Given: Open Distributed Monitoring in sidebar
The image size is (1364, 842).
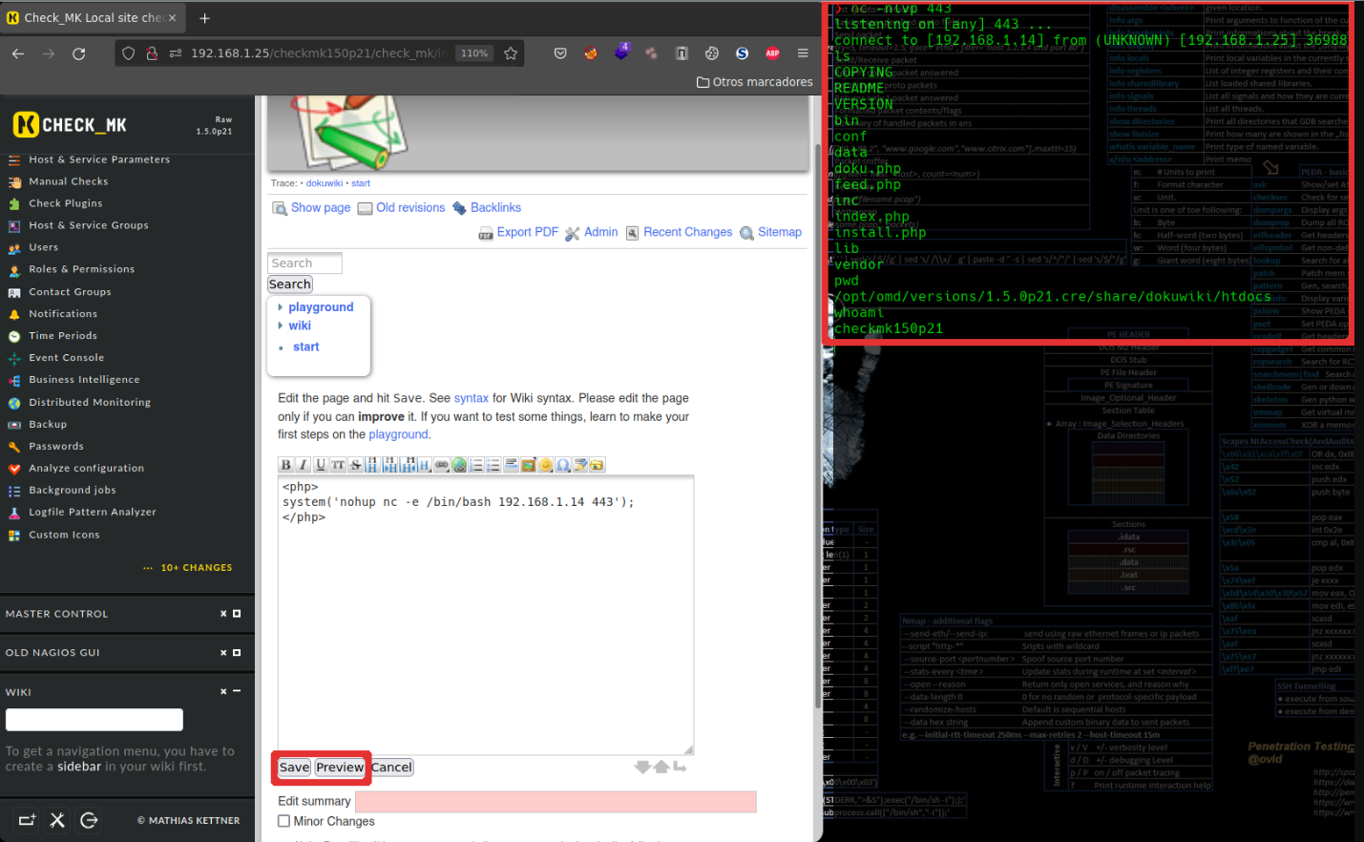Looking at the screenshot, I should pos(90,403).
